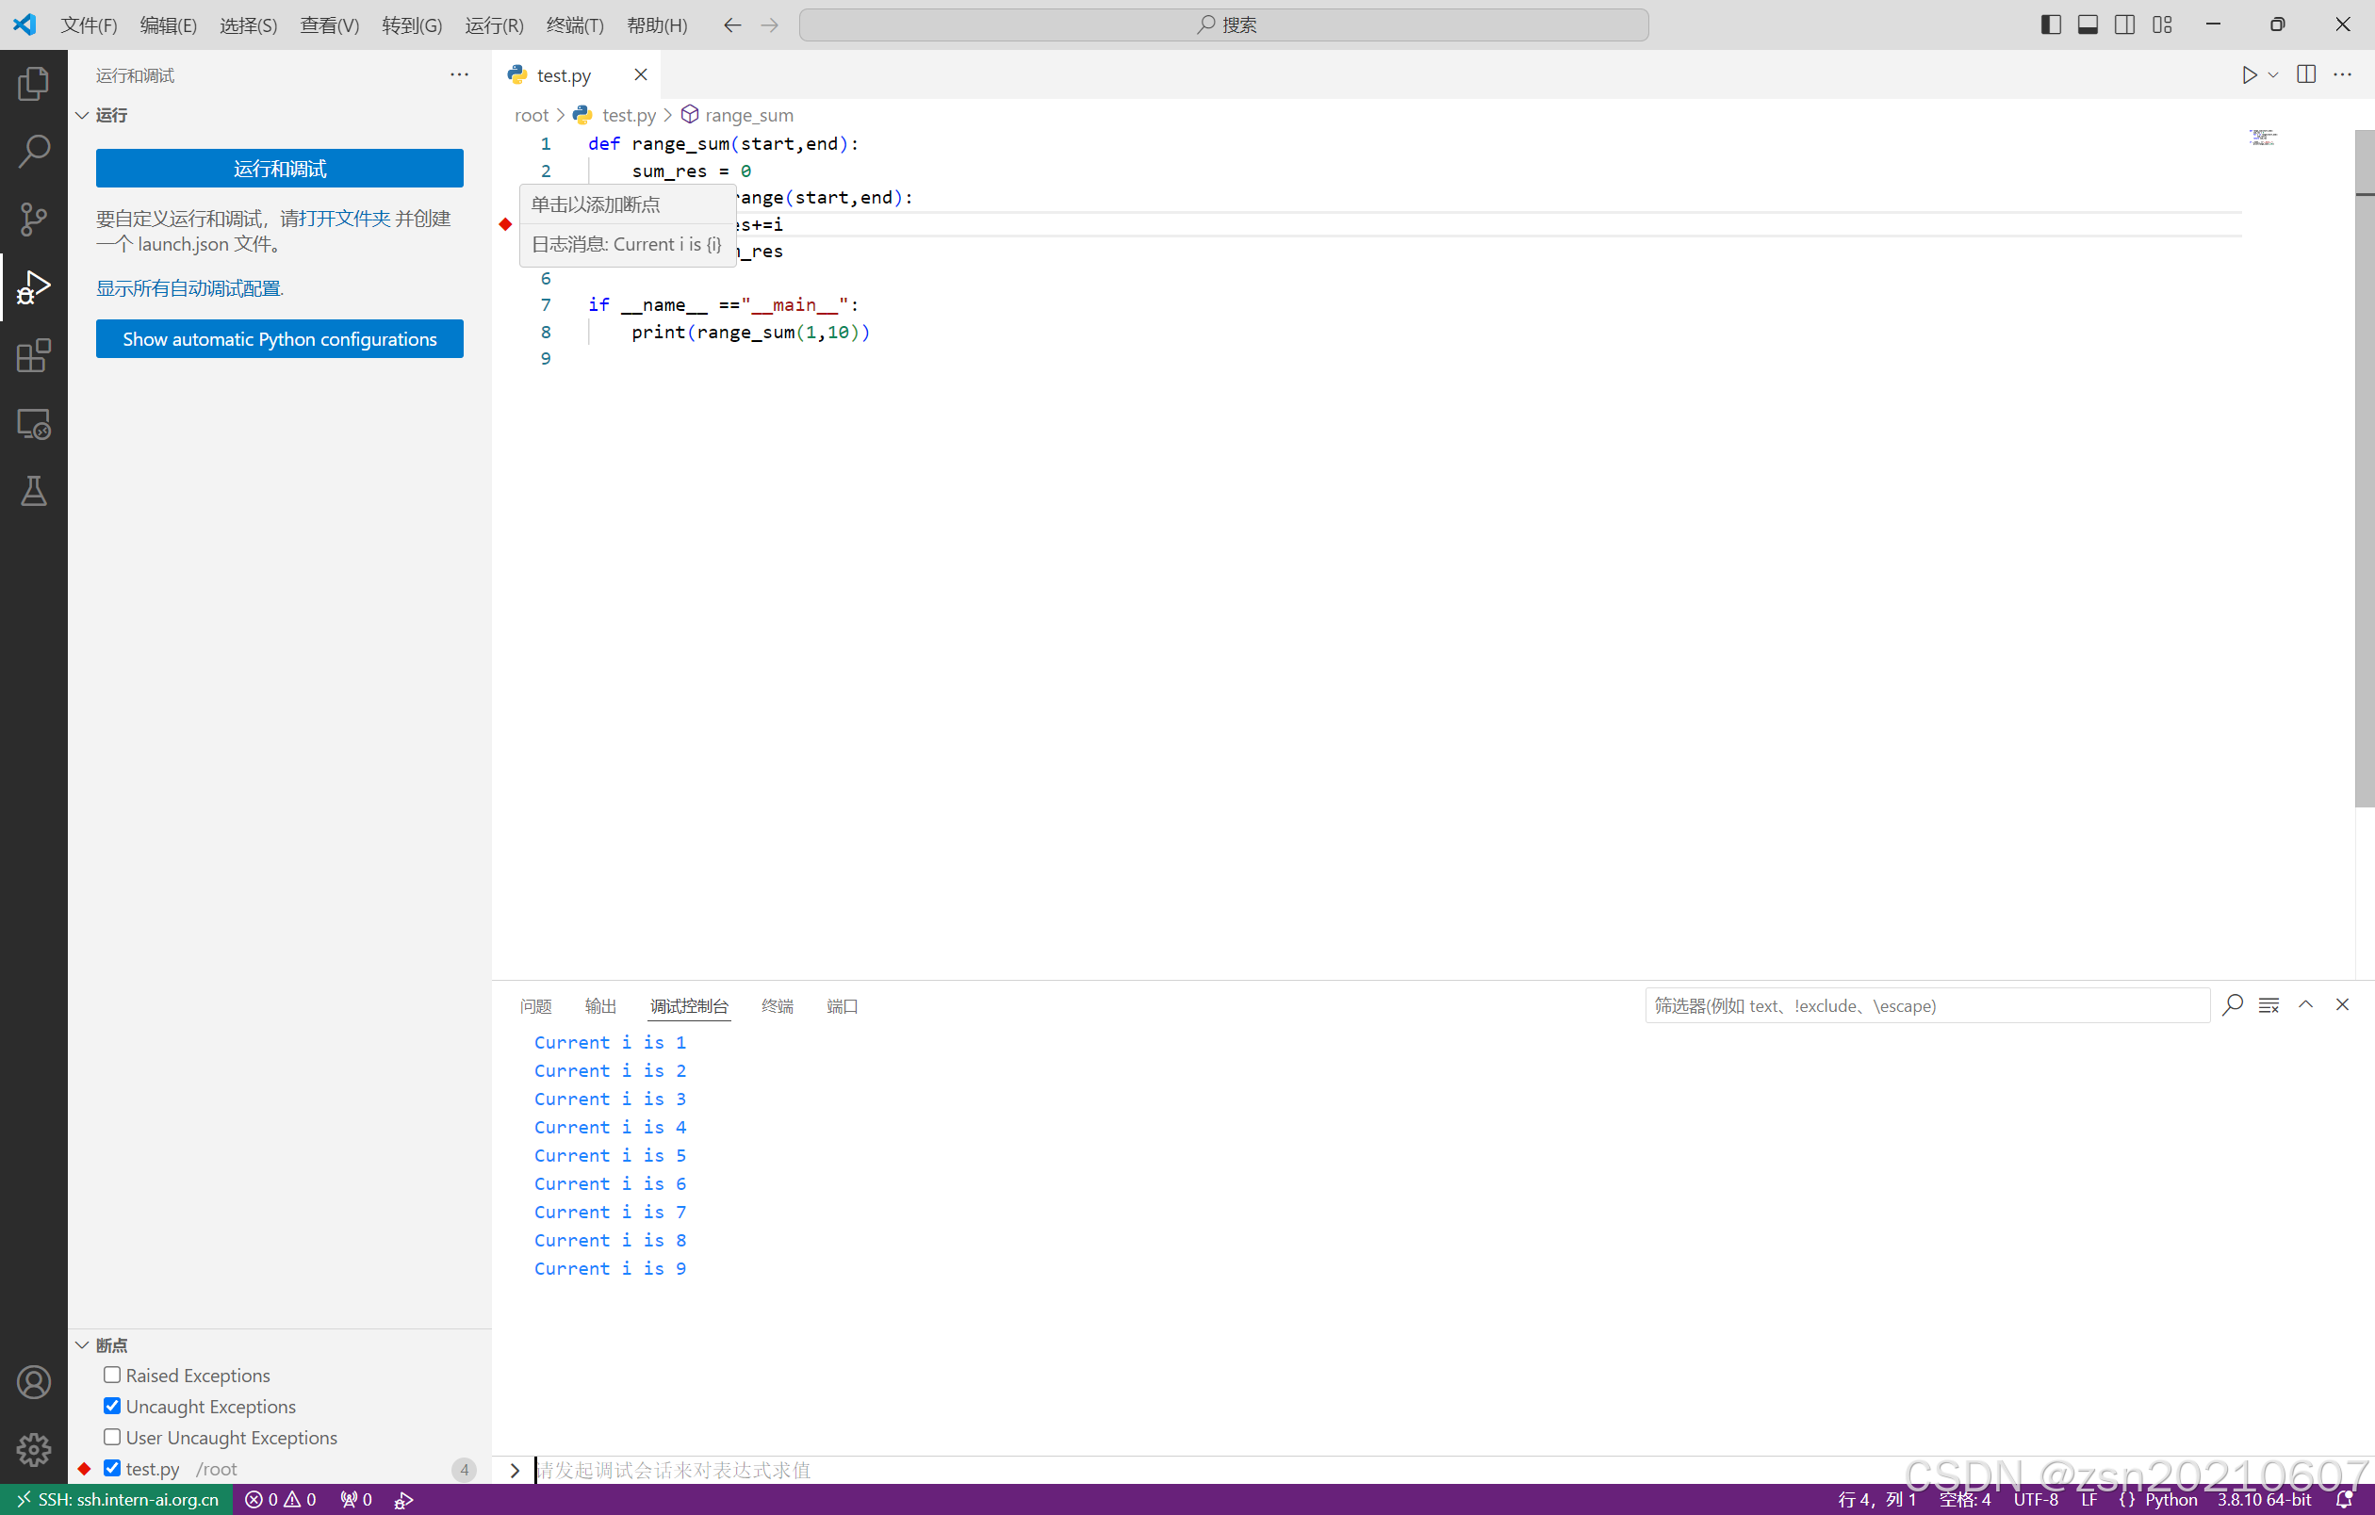
Task: Open the Extensions view
Action: coord(34,355)
